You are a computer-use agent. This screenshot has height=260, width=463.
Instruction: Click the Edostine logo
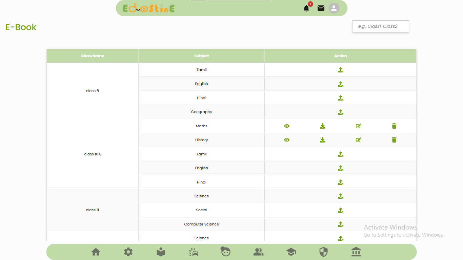pyautogui.click(x=149, y=8)
